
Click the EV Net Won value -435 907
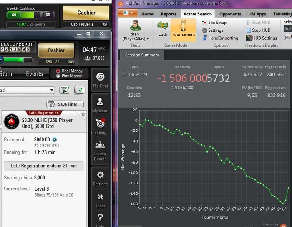(x=252, y=75)
